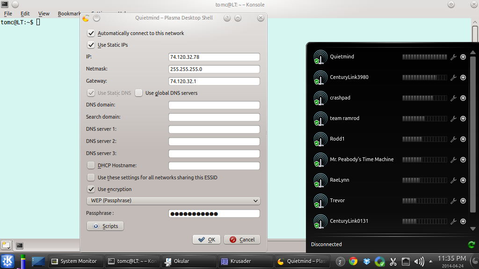Image resolution: width=479 pixels, height=269 pixels.
Task: Click into the Gateway address field
Action: tap(214, 81)
